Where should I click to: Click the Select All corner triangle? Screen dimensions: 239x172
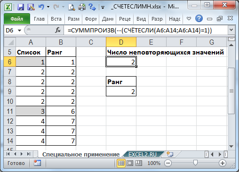10,42
